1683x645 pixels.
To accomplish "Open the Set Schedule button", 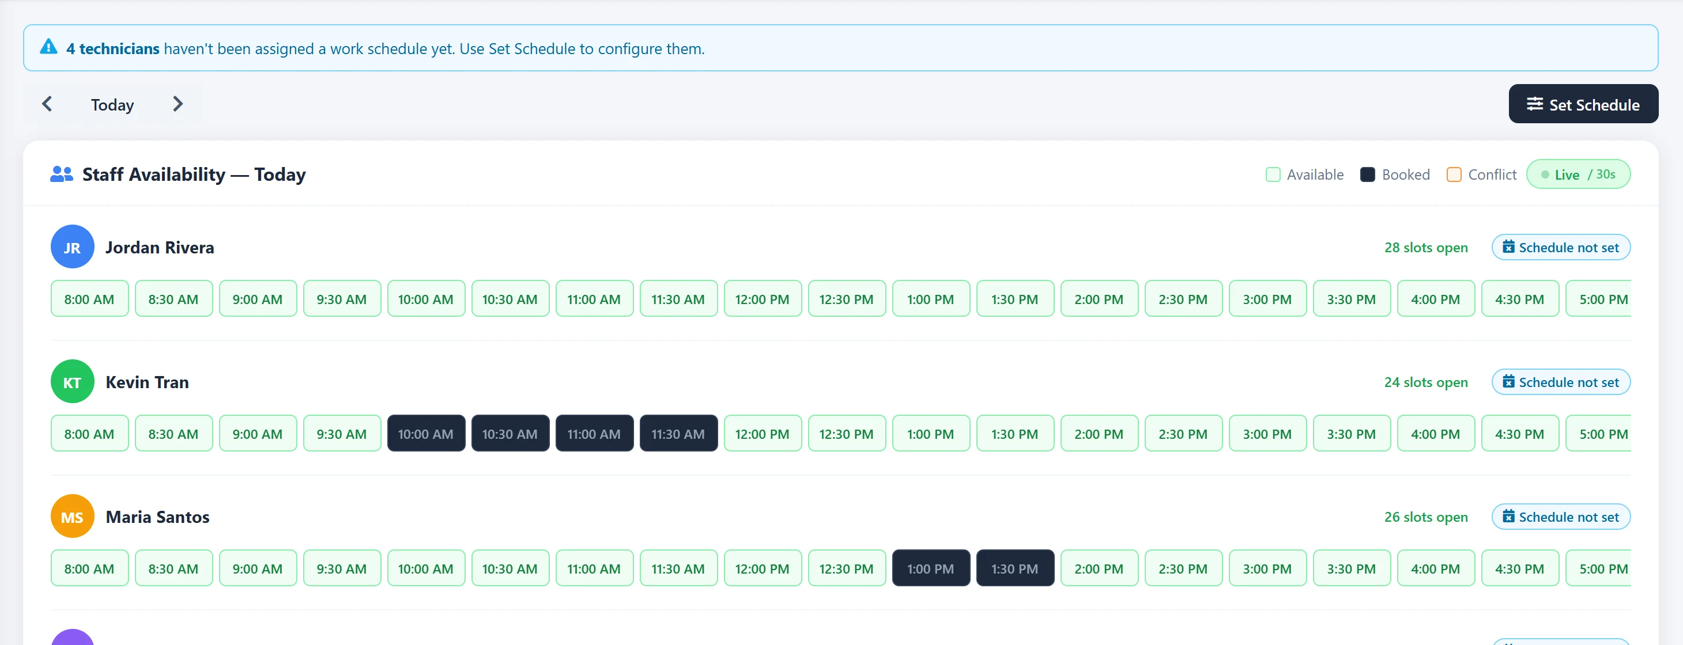I will pyautogui.click(x=1583, y=104).
